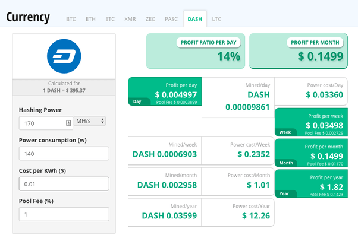The width and height of the screenshot is (358, 235).
Task: Click the Power consumption (w) field
Action: click(x=64, y=153)
